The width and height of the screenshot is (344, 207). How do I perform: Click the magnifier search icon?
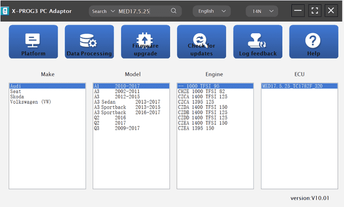174,11
